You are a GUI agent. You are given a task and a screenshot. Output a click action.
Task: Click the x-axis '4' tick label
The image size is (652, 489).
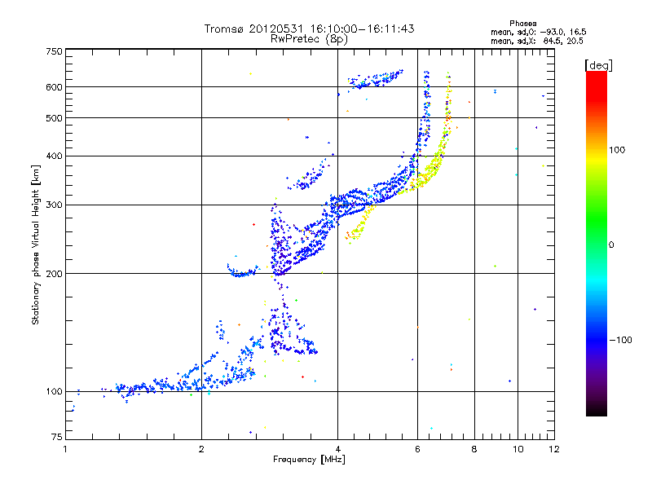pyautogui.click(x=337, y=449)
